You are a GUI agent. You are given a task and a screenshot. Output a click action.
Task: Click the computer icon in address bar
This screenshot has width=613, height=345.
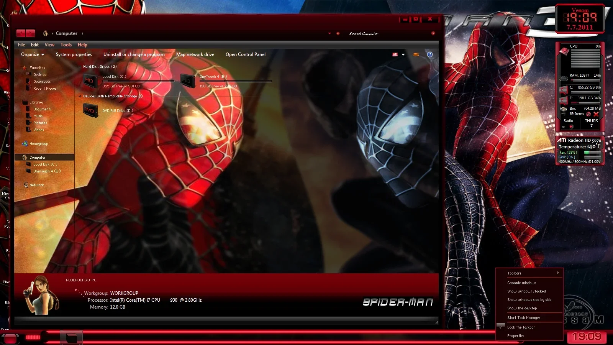[x=45, y=33]
